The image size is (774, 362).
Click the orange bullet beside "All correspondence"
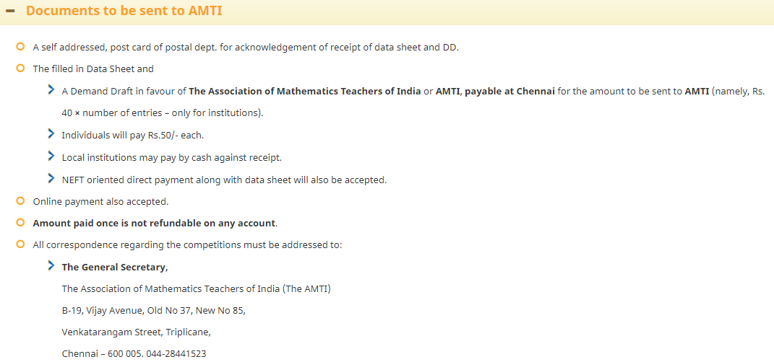click(x=20, y=244)
